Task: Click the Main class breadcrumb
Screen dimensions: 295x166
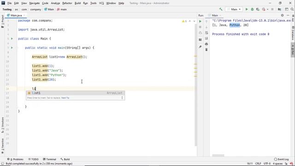Action: [x=49, y=9]
